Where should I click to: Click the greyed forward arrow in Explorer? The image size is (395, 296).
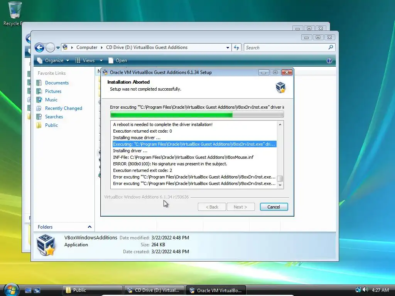coord(50,47)
